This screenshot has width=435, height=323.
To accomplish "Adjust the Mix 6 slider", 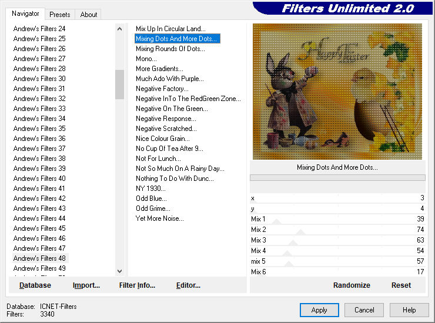I will click(337, 271).
